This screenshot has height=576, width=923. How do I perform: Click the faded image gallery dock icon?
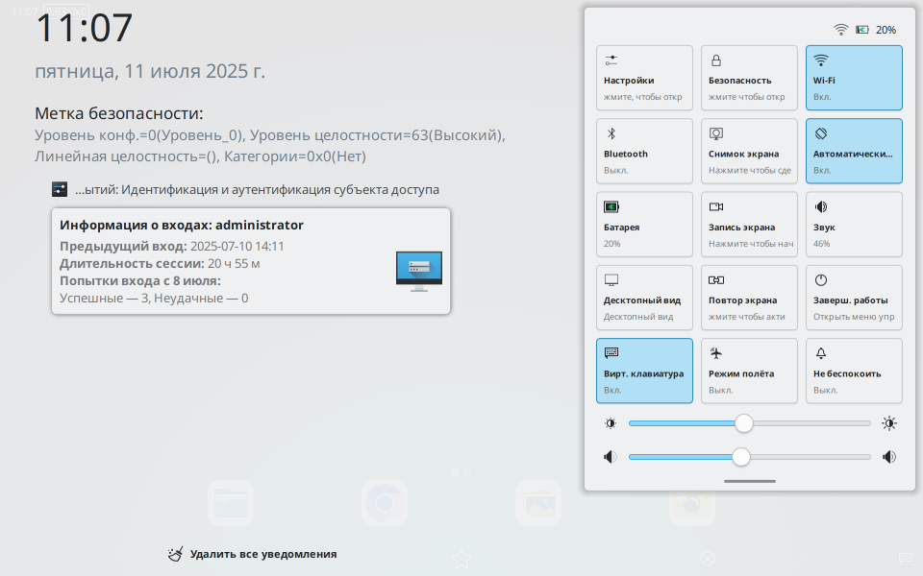coord(538,503)
